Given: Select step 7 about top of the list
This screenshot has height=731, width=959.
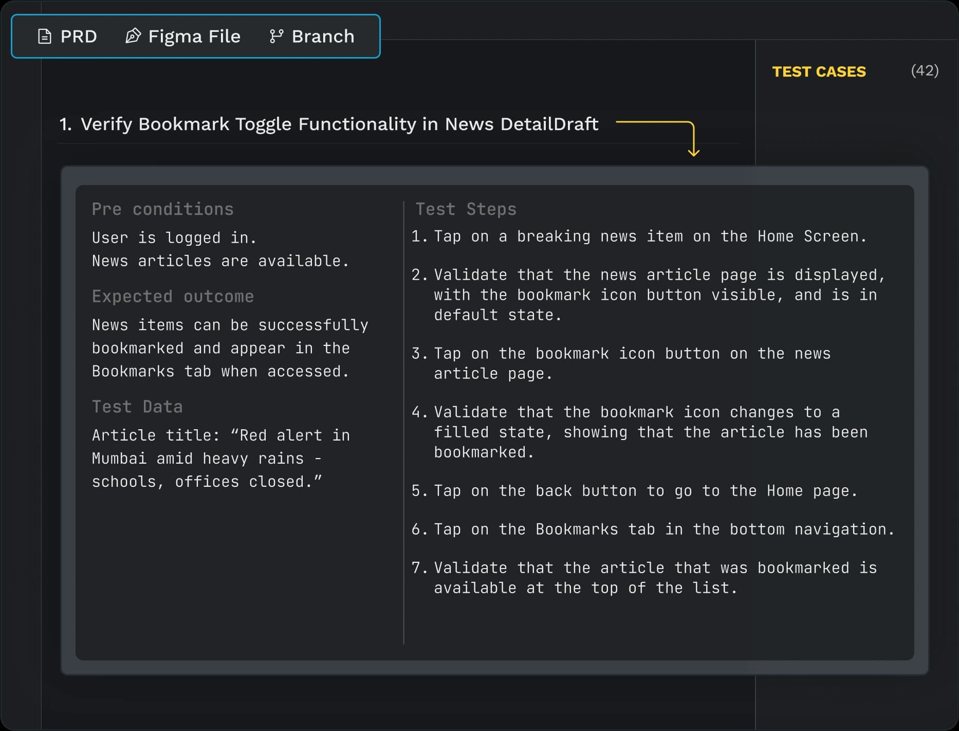Looking at the screenshot, I should [x=644, y=578].
